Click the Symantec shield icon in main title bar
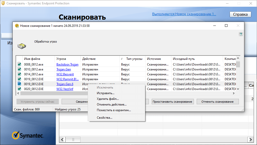This screenshot has width=257, height=145. coord(3,3)
